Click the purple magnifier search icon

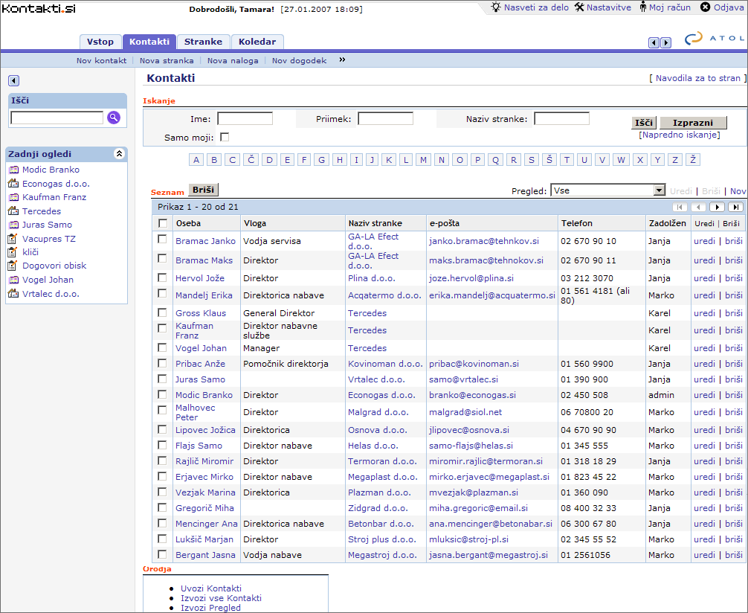pyautogui.click(x=114, y=118)
